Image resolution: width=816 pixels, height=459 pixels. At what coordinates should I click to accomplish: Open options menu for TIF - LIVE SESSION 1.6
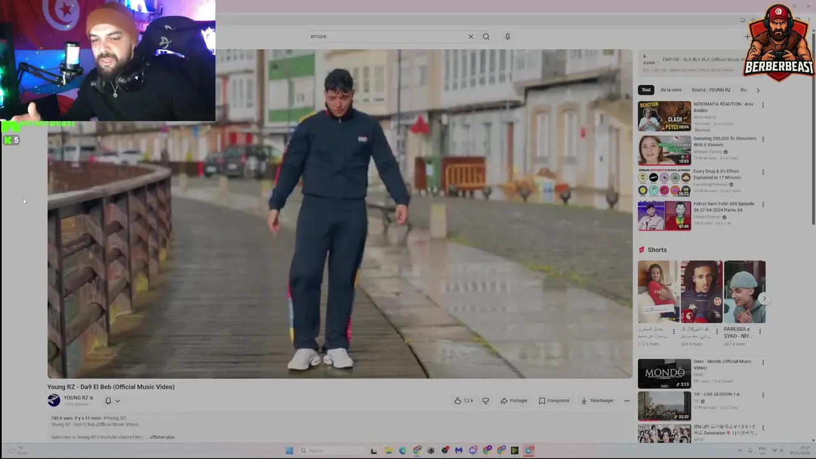(x=762, y=395)
